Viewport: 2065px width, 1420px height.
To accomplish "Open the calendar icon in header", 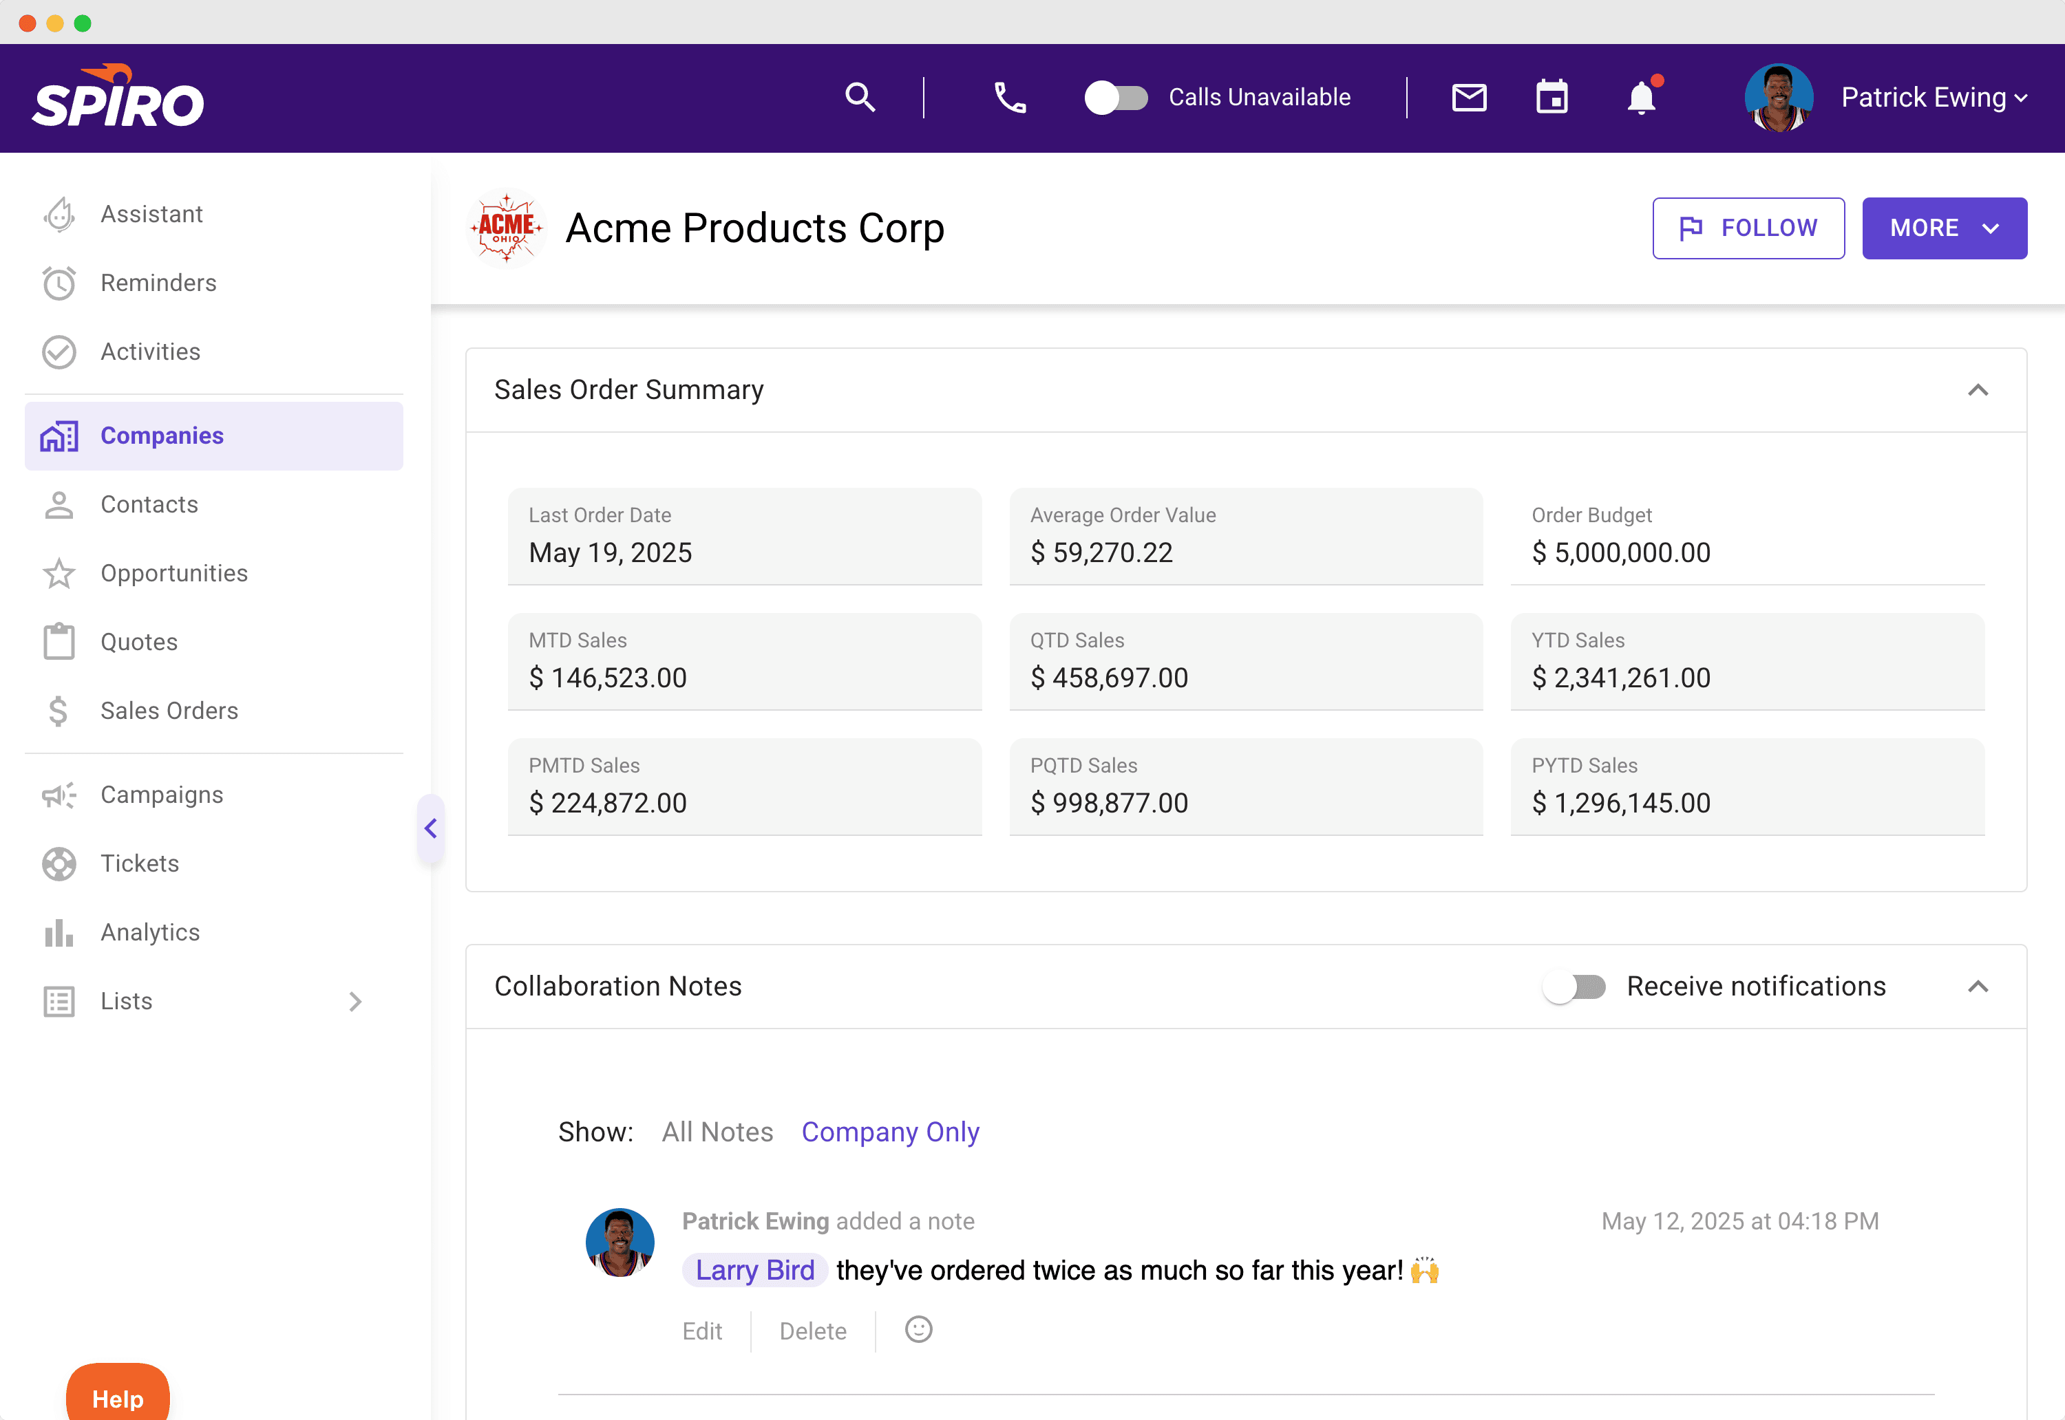I will pyautogui.click(x=1552, y=97).
